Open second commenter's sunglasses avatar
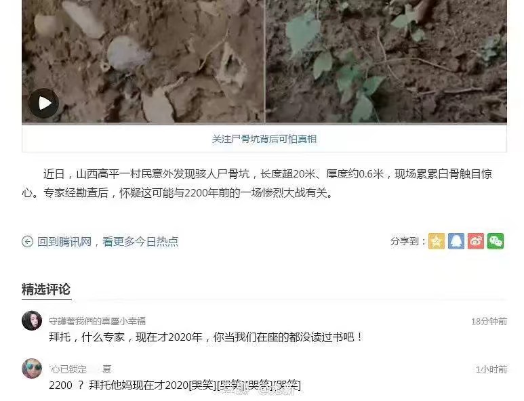524x401 pixels. [32, 368]
